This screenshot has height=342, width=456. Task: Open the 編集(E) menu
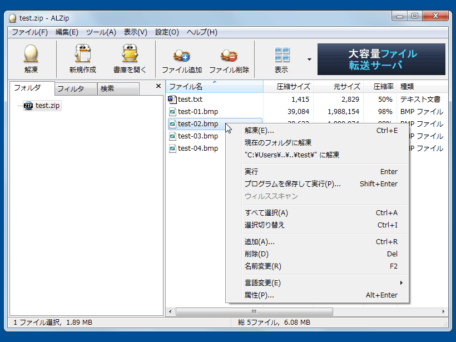pyautogui.click(x=67, y=32)
